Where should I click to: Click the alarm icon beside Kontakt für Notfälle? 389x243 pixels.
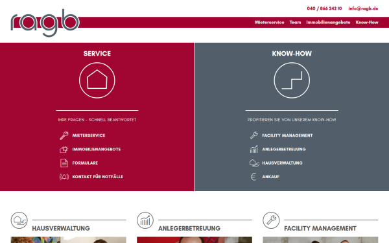click(x=64, y=177)
